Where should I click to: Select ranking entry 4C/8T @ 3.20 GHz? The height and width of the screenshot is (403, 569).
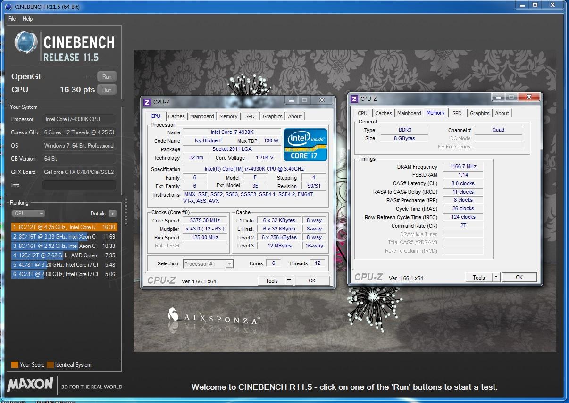point(64,265)
